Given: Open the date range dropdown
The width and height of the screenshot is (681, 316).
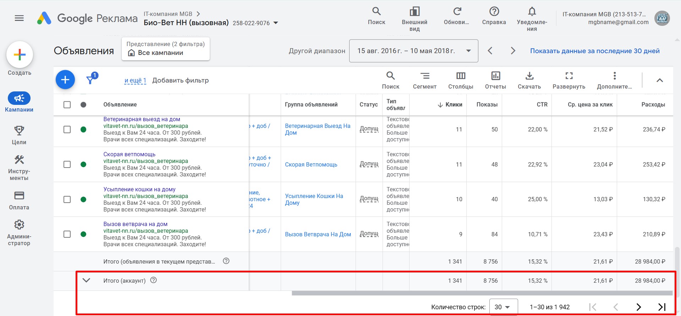Looking at the screenshot, I should tap(414, 51).
